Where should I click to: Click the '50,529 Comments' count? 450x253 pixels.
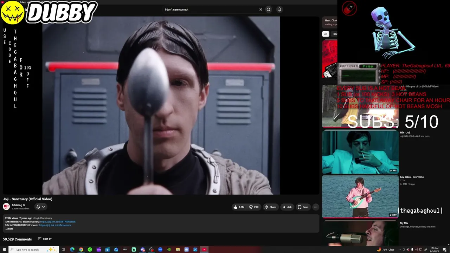(x=17, y=239)
